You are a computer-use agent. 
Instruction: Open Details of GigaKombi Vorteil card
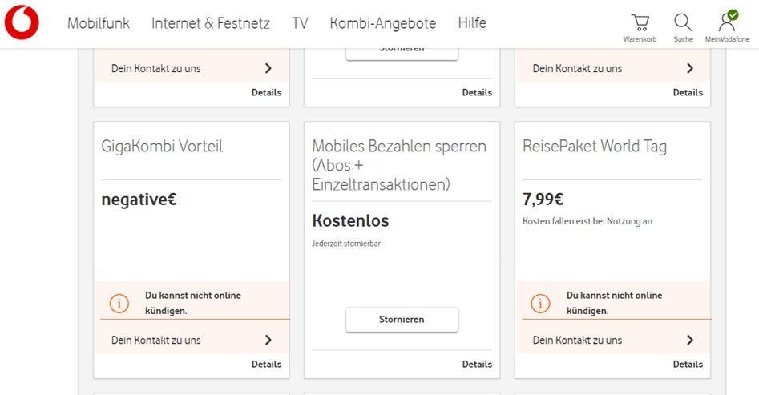[x=266, y=364]
